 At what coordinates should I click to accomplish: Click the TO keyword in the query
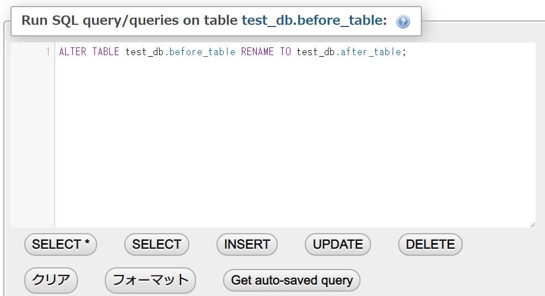click(x=285, y=52)
